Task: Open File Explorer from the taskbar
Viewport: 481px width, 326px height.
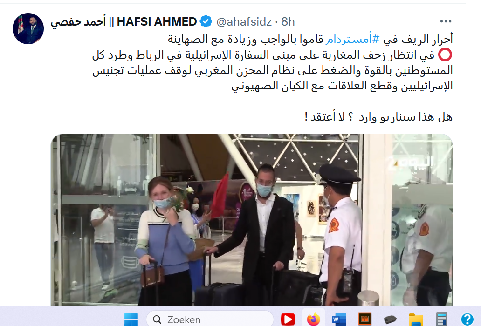Action: pos(416,319)
